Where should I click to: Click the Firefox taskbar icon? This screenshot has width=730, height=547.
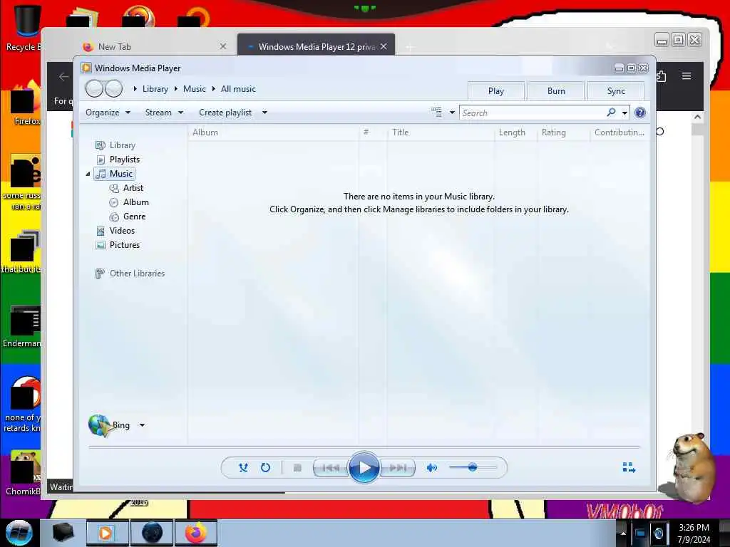point(195,533)
